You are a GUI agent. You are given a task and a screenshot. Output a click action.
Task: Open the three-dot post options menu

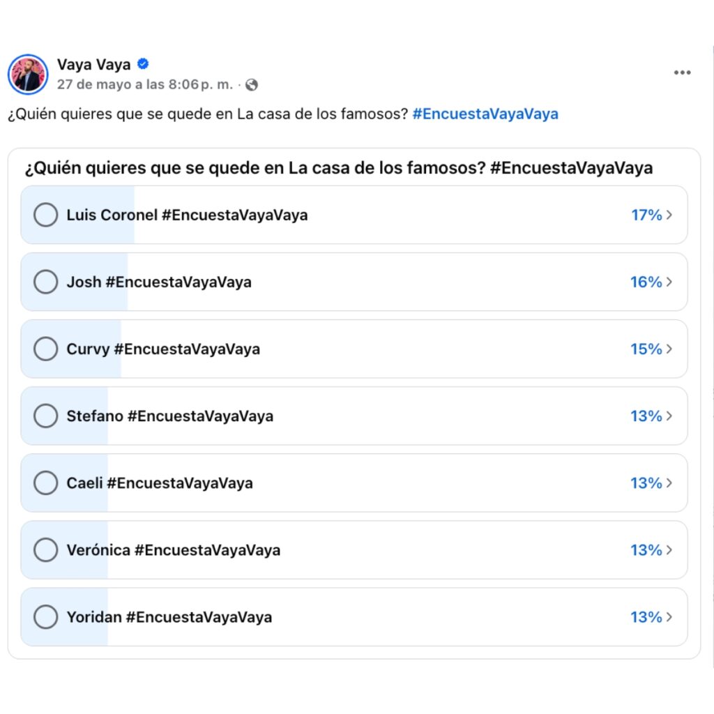pos(682,73)
